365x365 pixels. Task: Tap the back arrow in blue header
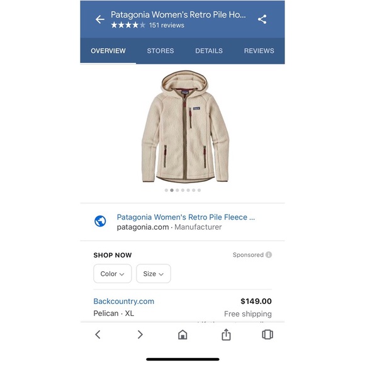(x=100, y=20)
